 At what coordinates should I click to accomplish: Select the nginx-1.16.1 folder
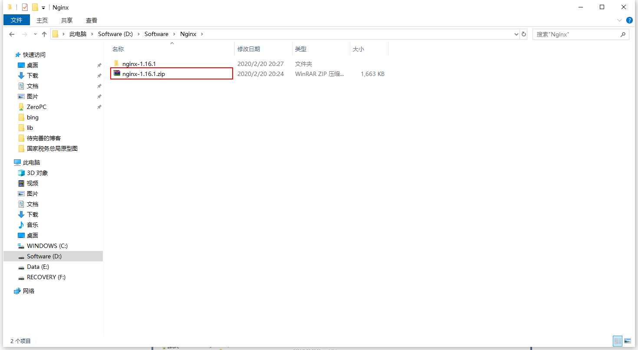point(139,64)
